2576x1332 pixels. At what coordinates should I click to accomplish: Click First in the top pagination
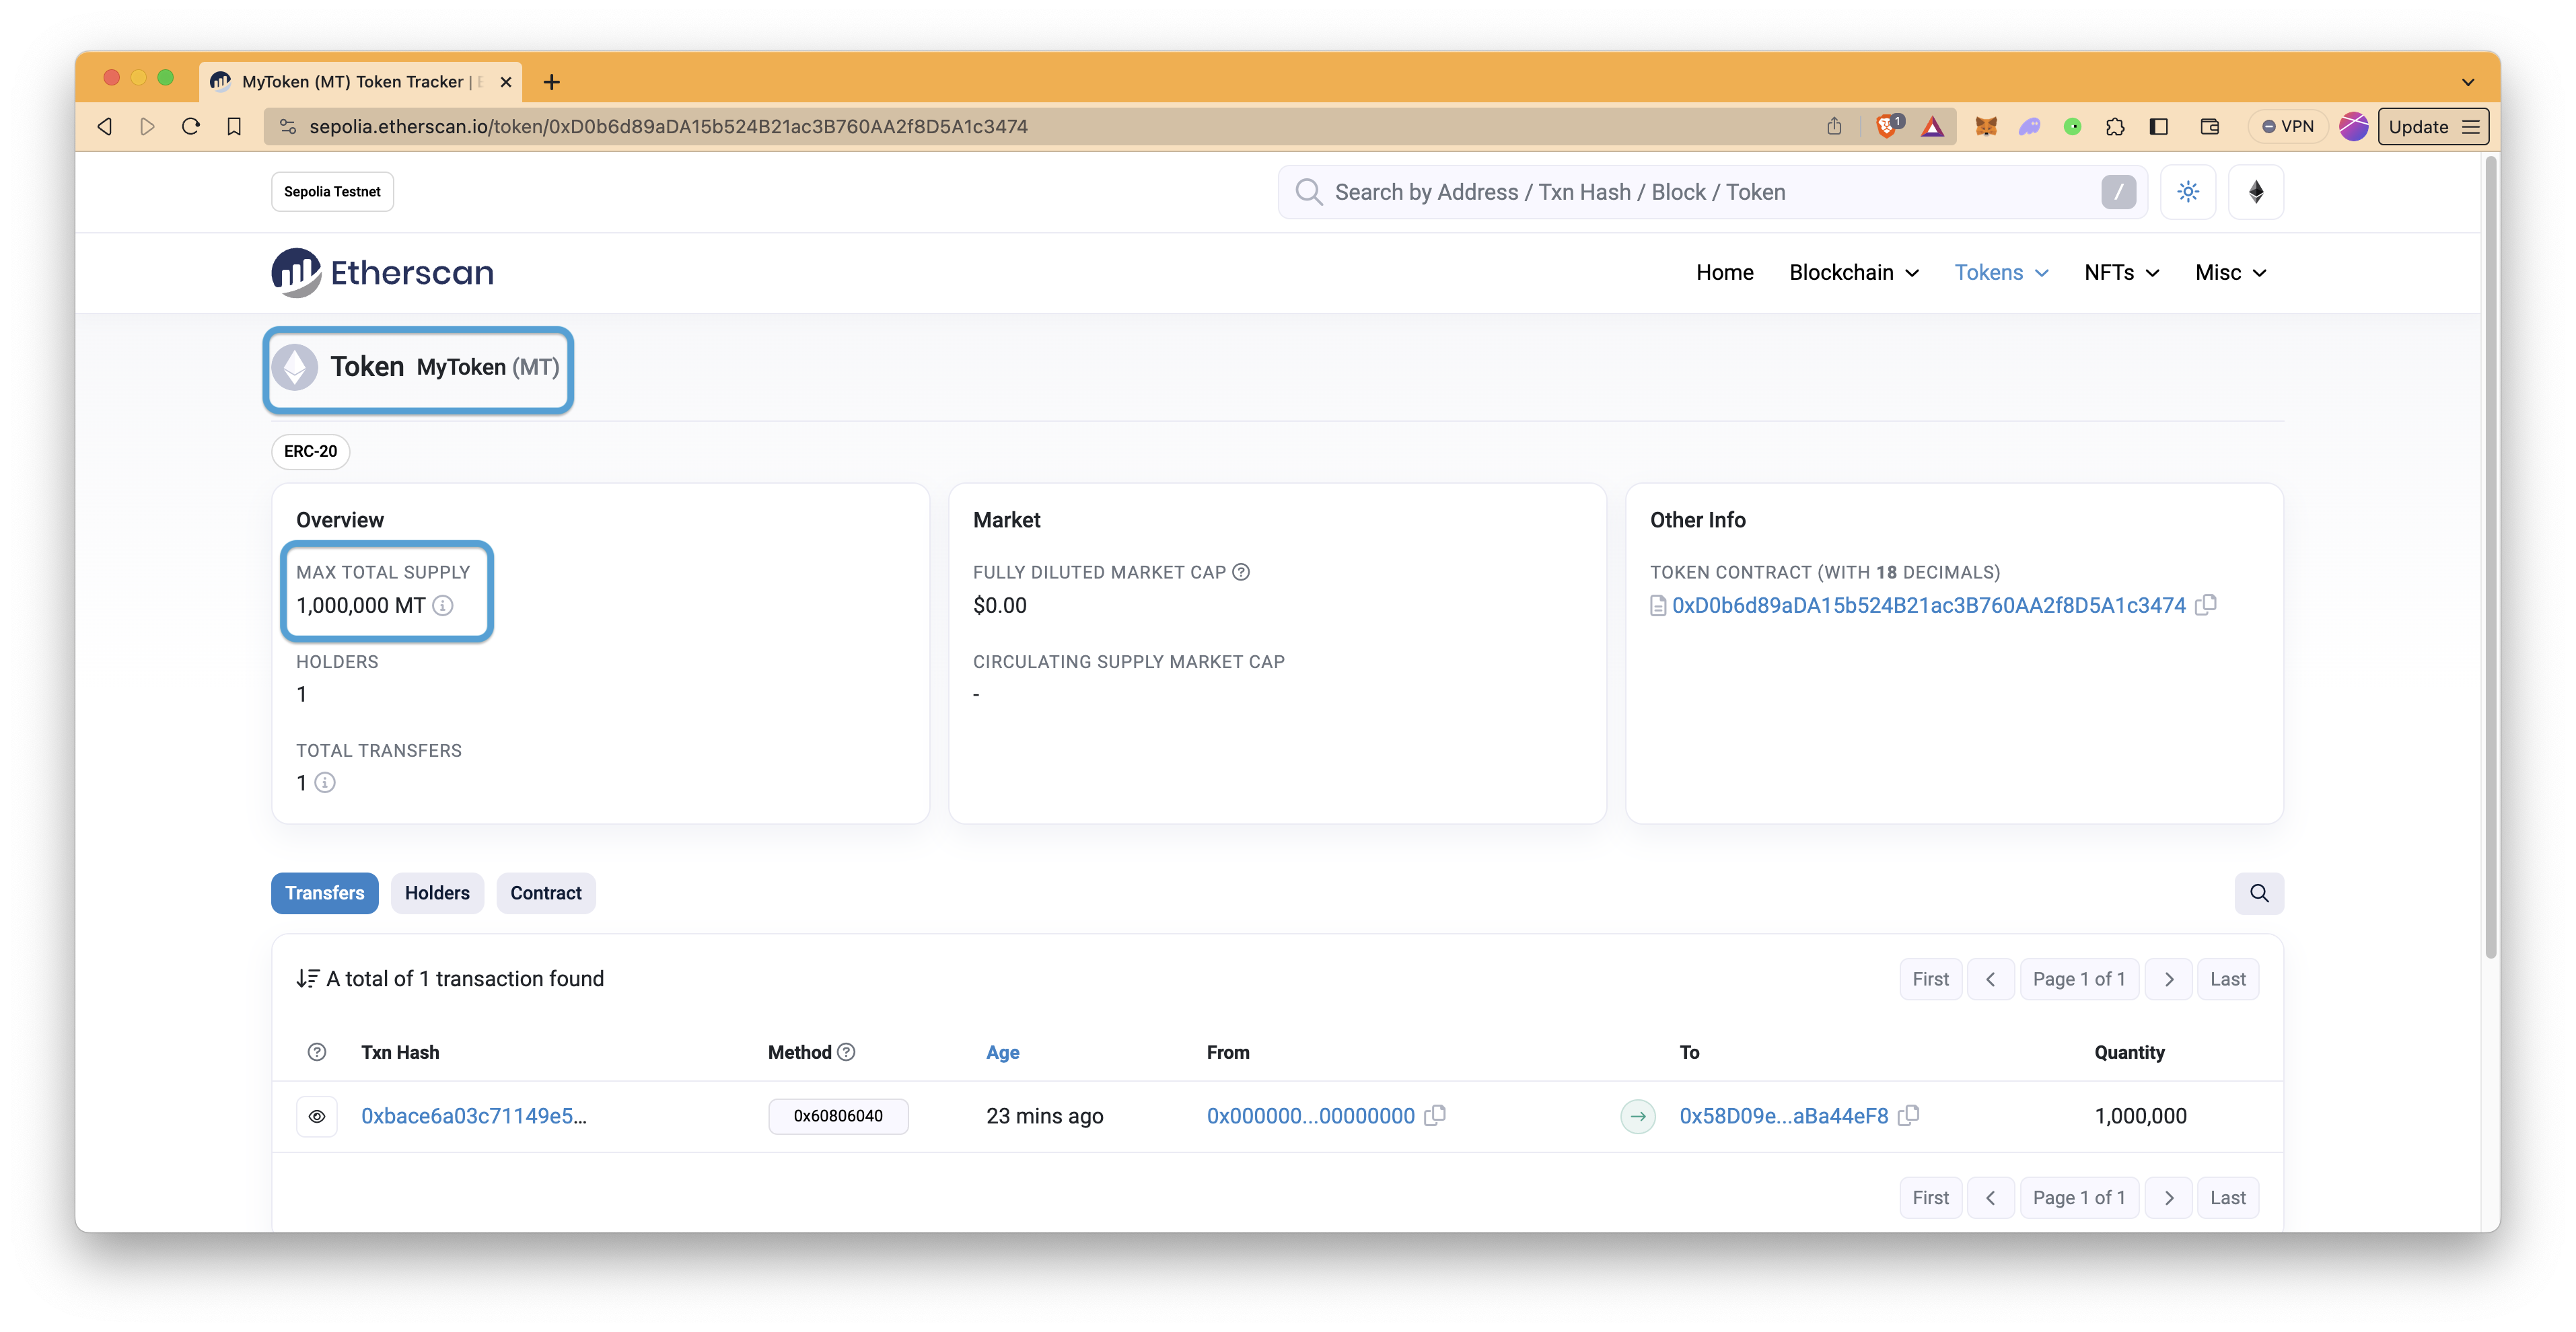tap(1930, 979)
